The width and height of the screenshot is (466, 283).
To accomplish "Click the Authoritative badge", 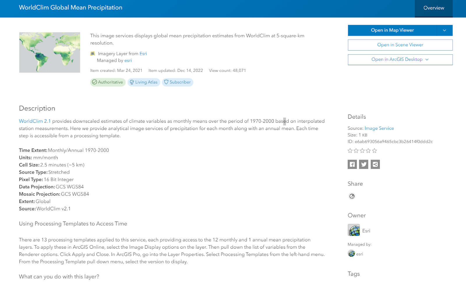I will coord(108,82).
